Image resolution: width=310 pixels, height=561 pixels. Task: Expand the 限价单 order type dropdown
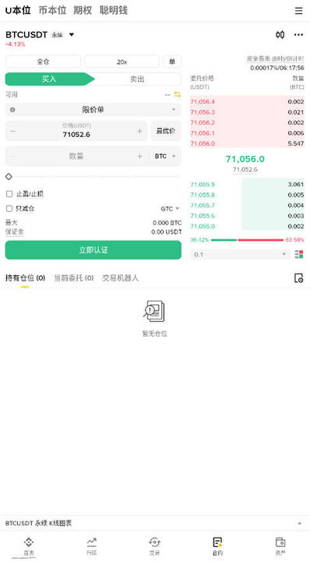click(93, 110)
